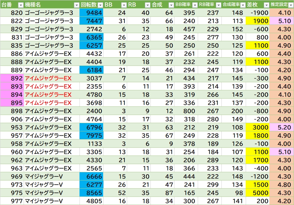Select yellow 差枚 cell 1900

tap(258, 21)
